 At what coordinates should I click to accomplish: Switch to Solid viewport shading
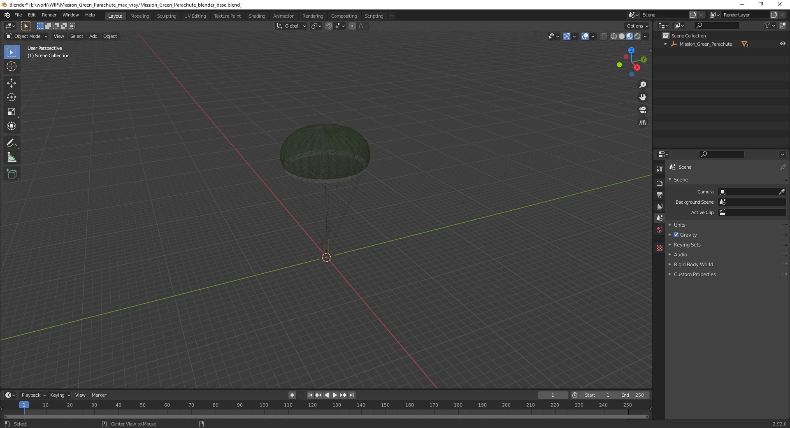621,36
